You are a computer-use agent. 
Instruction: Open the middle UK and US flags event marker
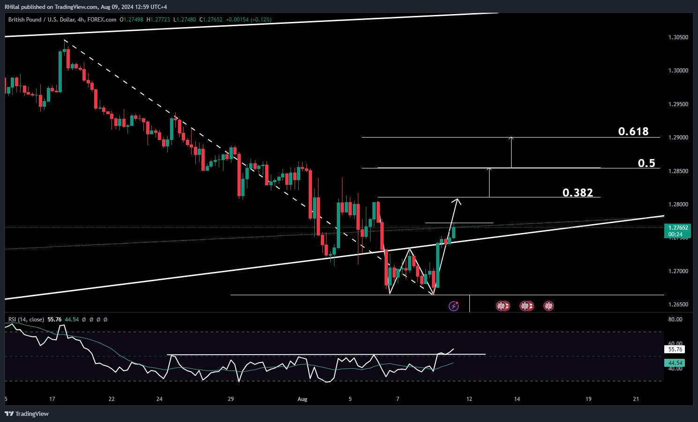[527, 306]
